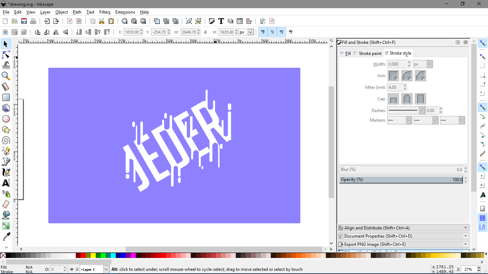This screenshot has width=488, height=274.
Task: Open the Extensions menu
Action: pyautogui.click(x=125, y=12)
